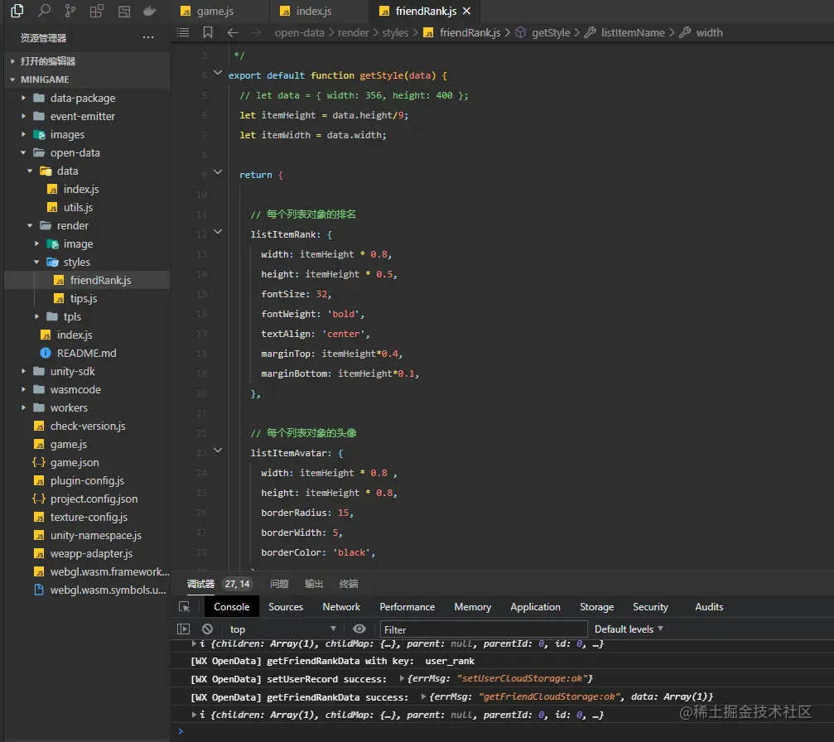The width and height of the screenshot is (834, 742).
Task: Click the bookmark icon in editor toolbar
Action: tap(208, 32)
